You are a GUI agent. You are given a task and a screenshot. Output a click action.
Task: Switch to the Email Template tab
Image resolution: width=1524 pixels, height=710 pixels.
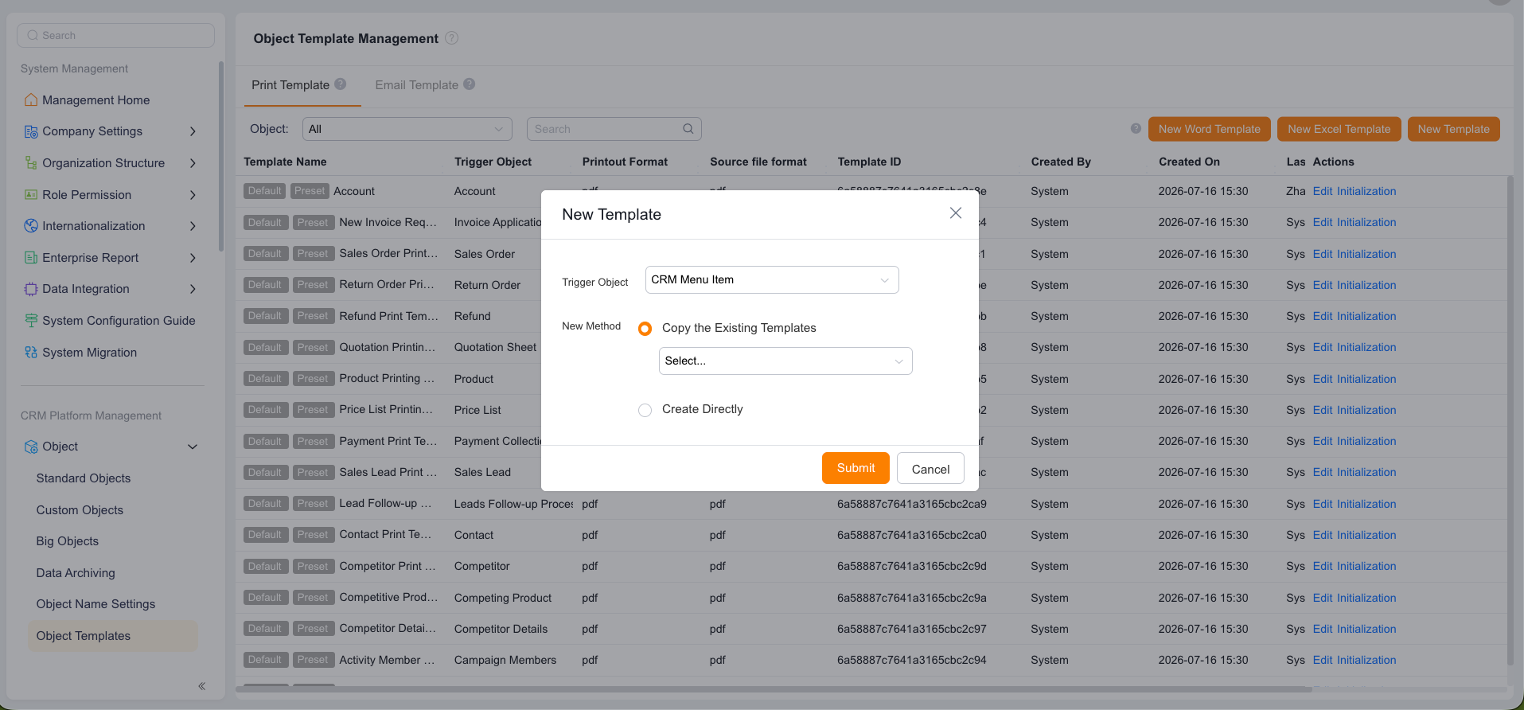[x=416, y=85]
